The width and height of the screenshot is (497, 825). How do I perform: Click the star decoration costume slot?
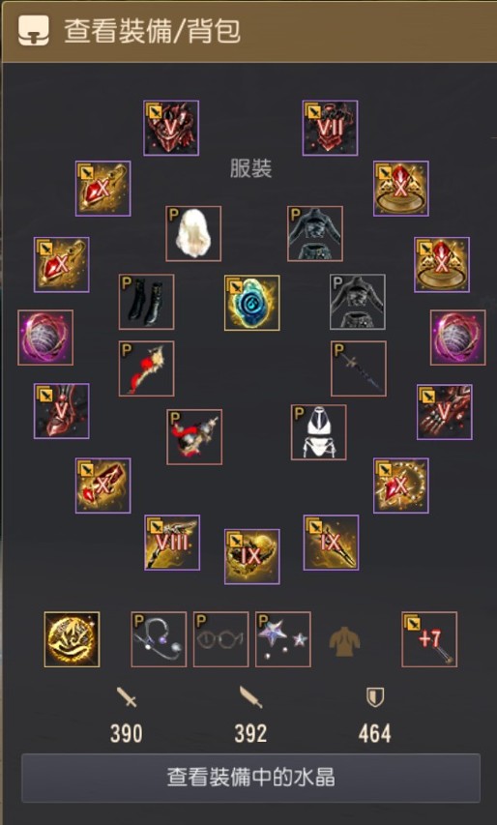point(283,639)
